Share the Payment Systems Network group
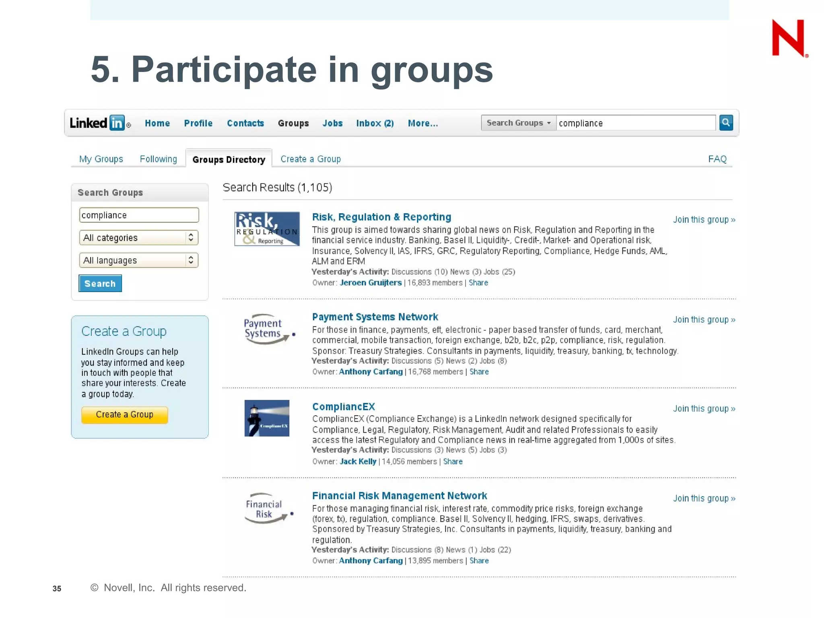Viewport: 824px width, 618px height. 479,371
